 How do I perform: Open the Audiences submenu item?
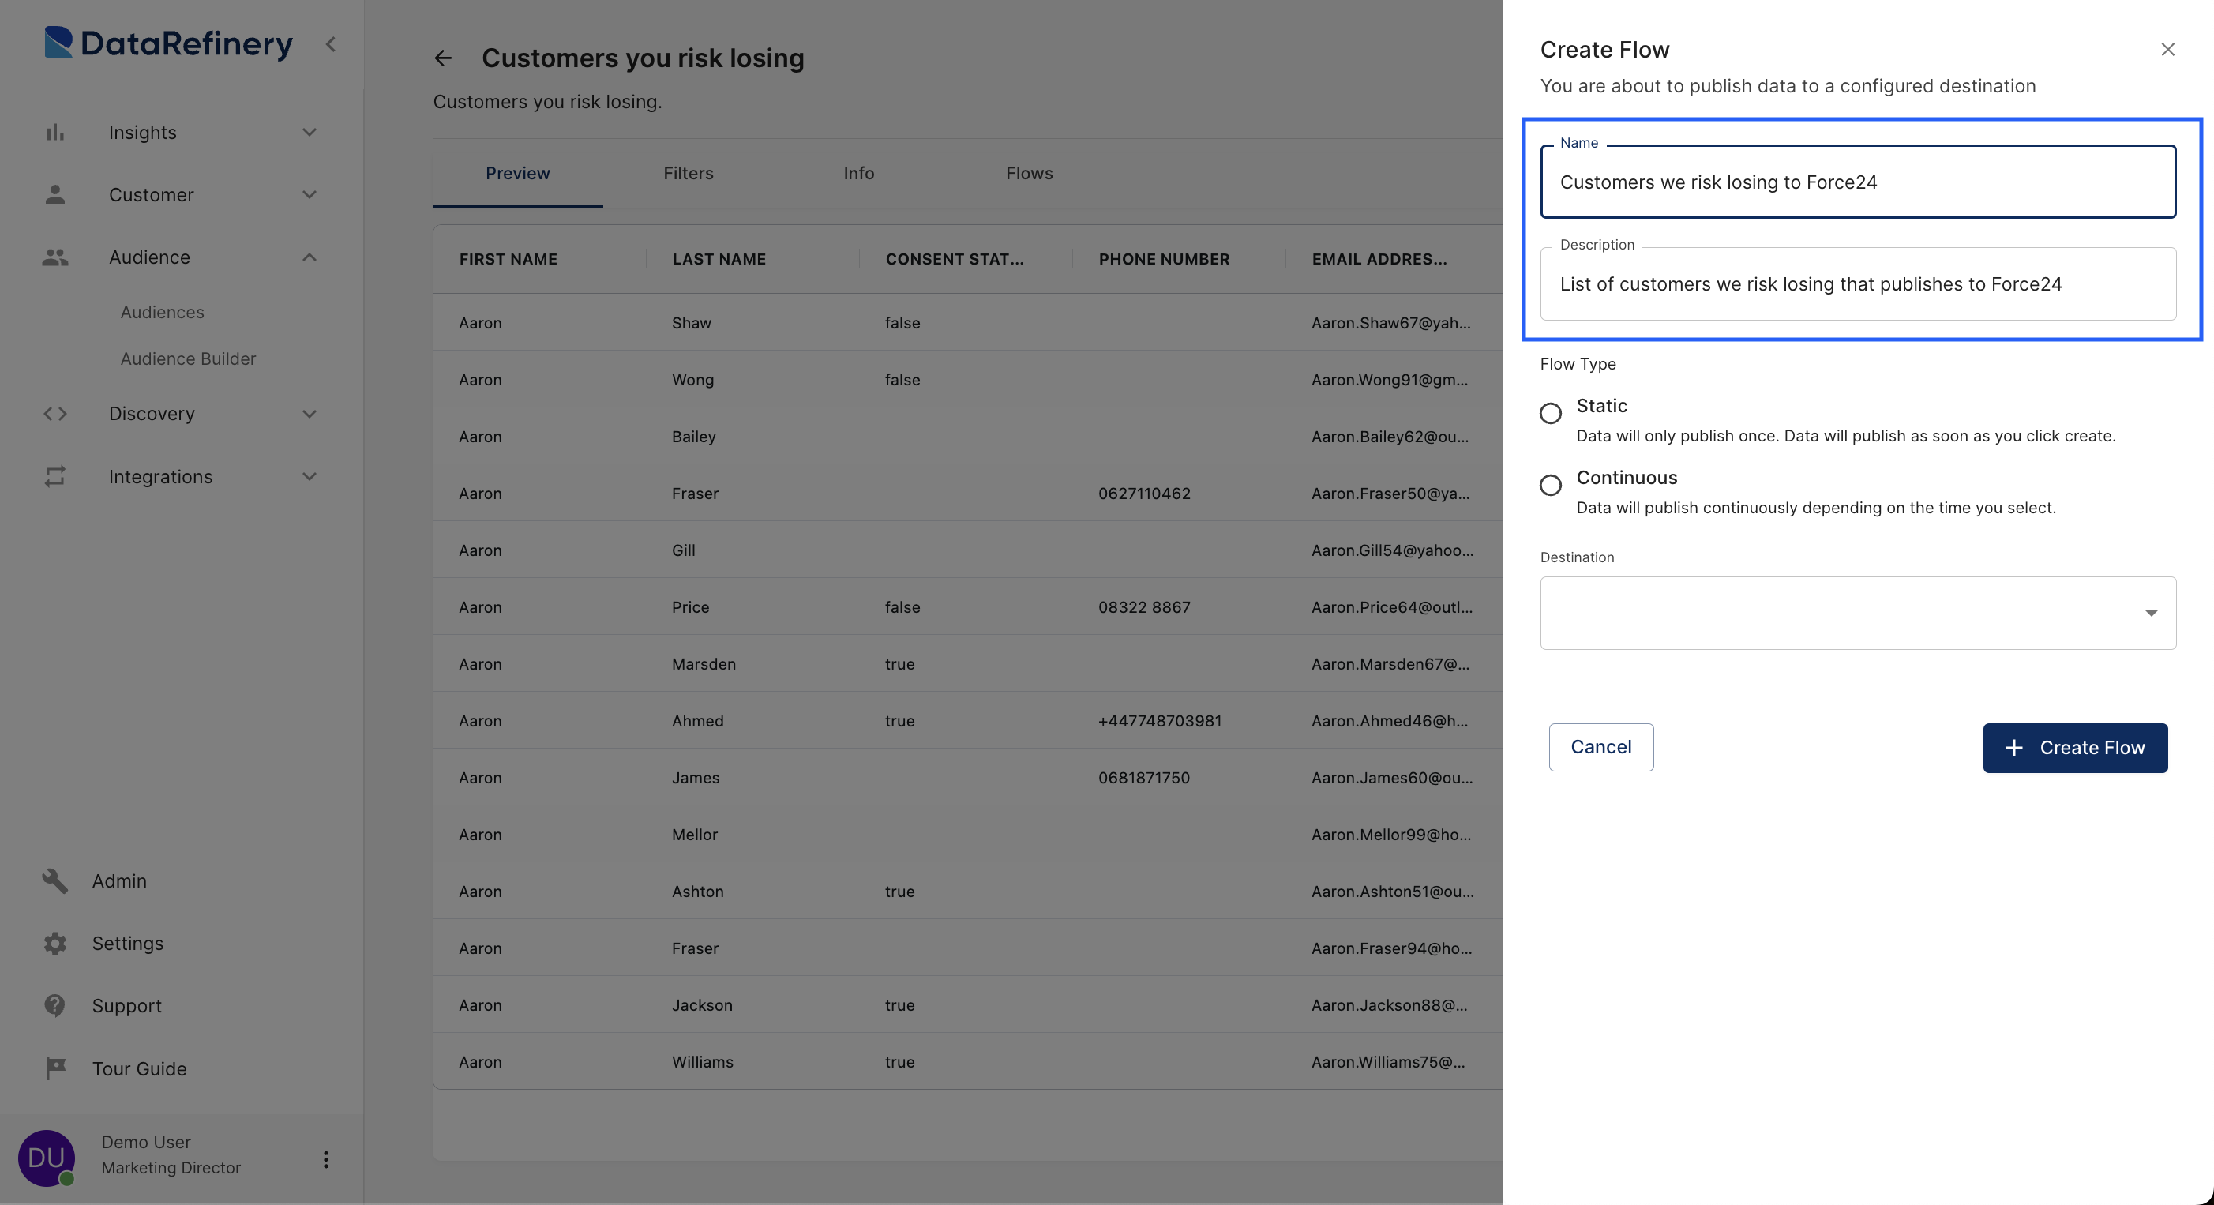point(163,312)
